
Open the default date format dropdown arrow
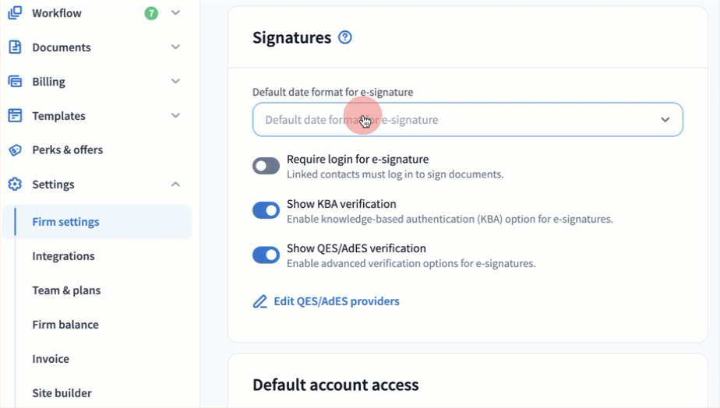pos(665,120)
